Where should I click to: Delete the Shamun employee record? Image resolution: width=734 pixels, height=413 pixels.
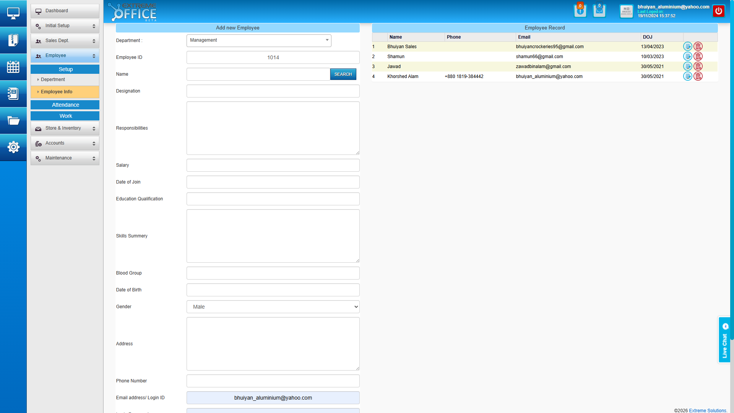pos(698,57)
